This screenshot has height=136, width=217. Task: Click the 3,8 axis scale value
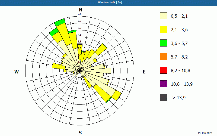(79, 42)
